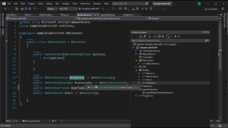Click CRLF line ending indicator
This screenshot has height=128, width=228.
218,121
